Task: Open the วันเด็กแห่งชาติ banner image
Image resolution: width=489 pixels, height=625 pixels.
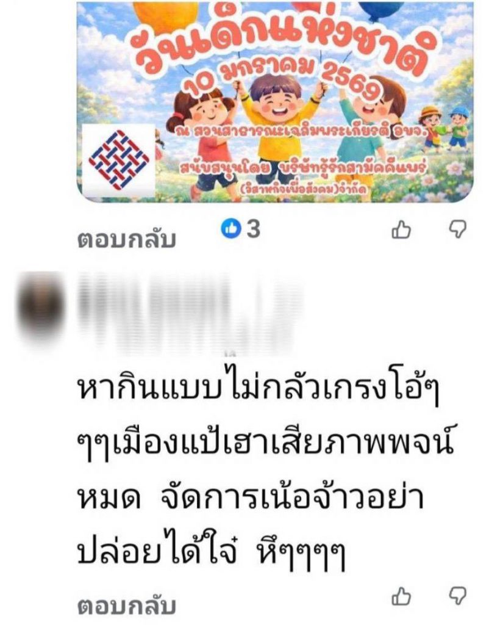Action: tap(275, 101)
